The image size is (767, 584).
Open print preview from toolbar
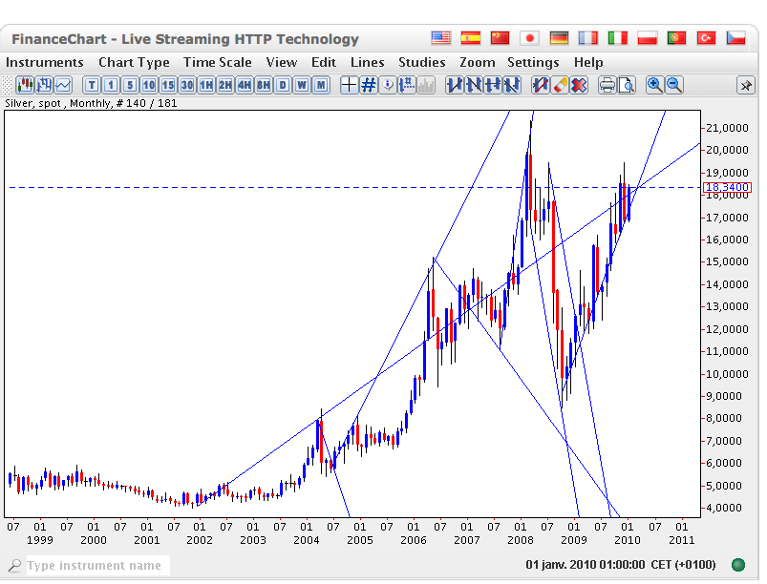(x=627, y=85)
